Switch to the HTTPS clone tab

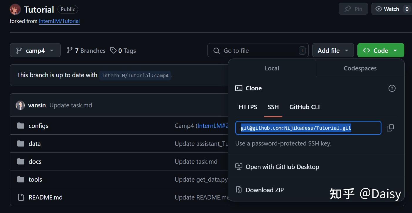(x=248, y=107)
